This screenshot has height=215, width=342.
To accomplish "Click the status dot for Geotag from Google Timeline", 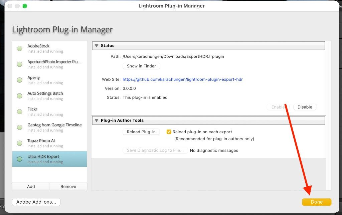I will 20,127.
